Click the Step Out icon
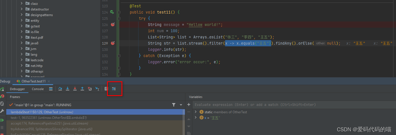396x135 pixels. tap(82, 89)
